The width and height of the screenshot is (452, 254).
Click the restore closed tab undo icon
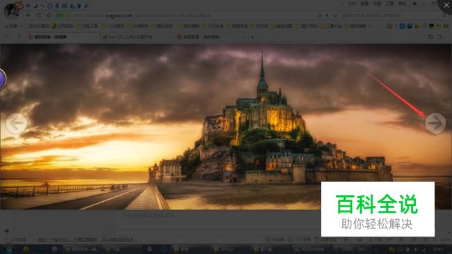pos(439,37)
